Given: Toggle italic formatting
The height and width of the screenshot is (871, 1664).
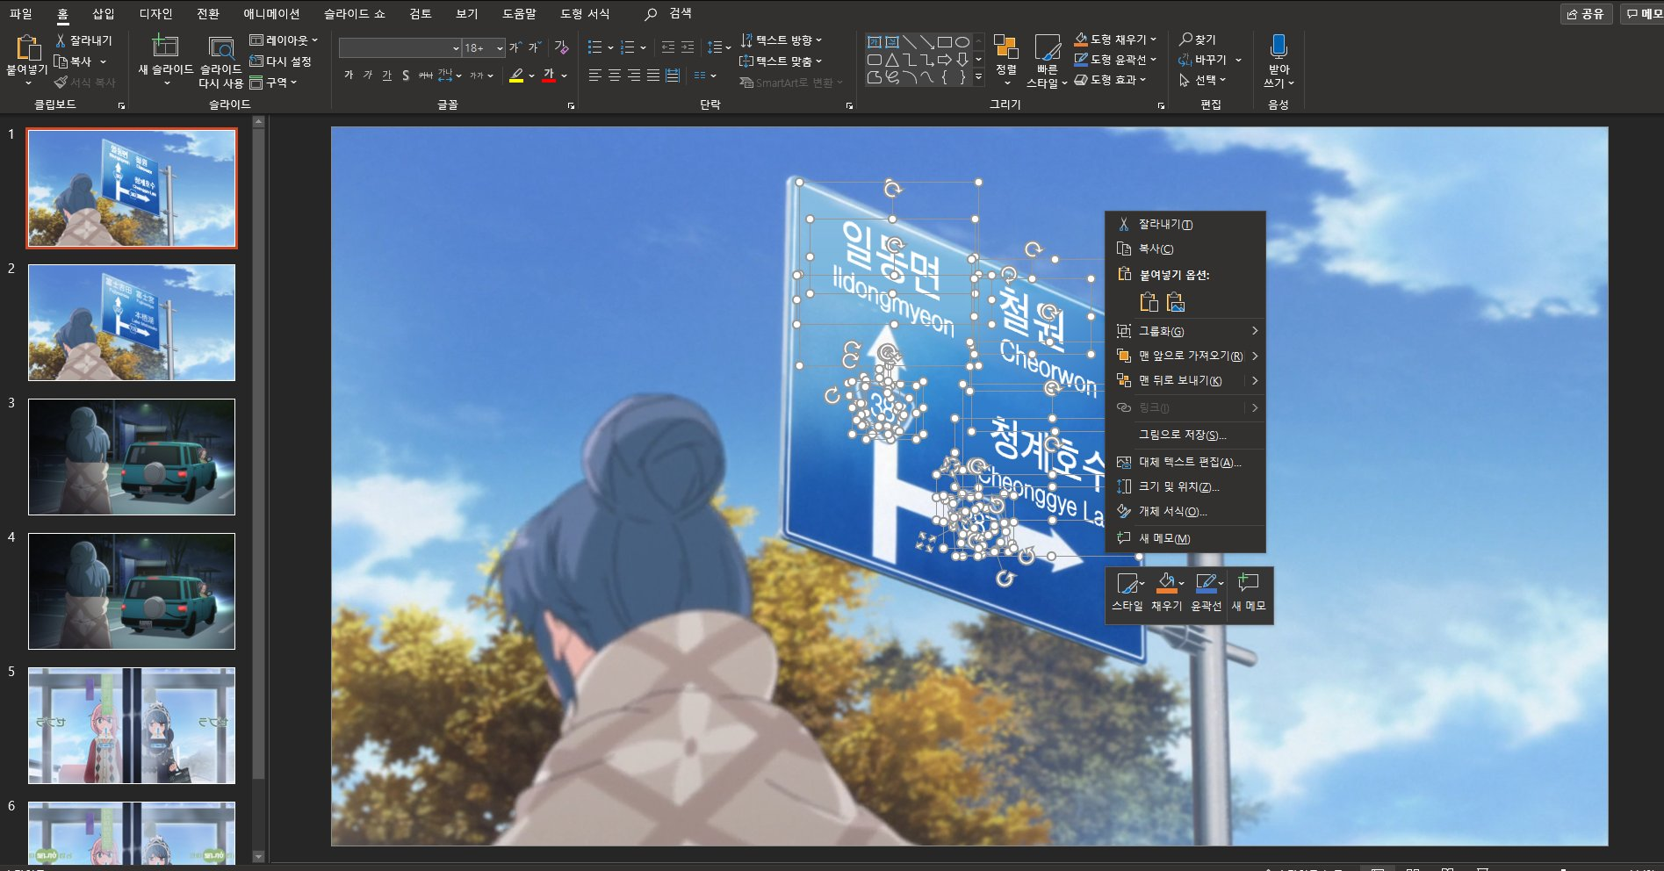Looking at the screenshot, I should click(368, 76).
